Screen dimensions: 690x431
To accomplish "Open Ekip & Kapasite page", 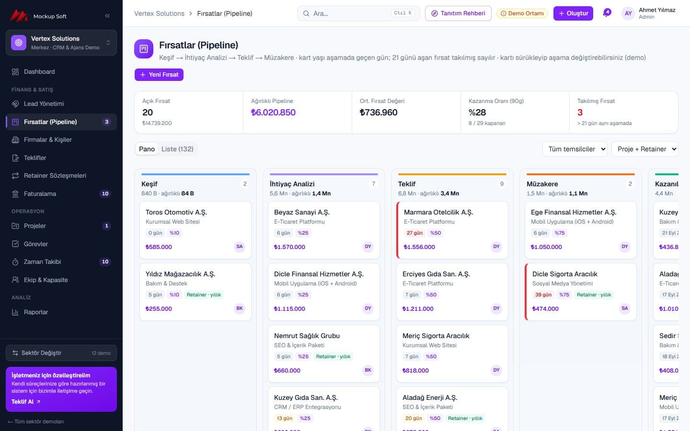I will (x=61, y=280).
